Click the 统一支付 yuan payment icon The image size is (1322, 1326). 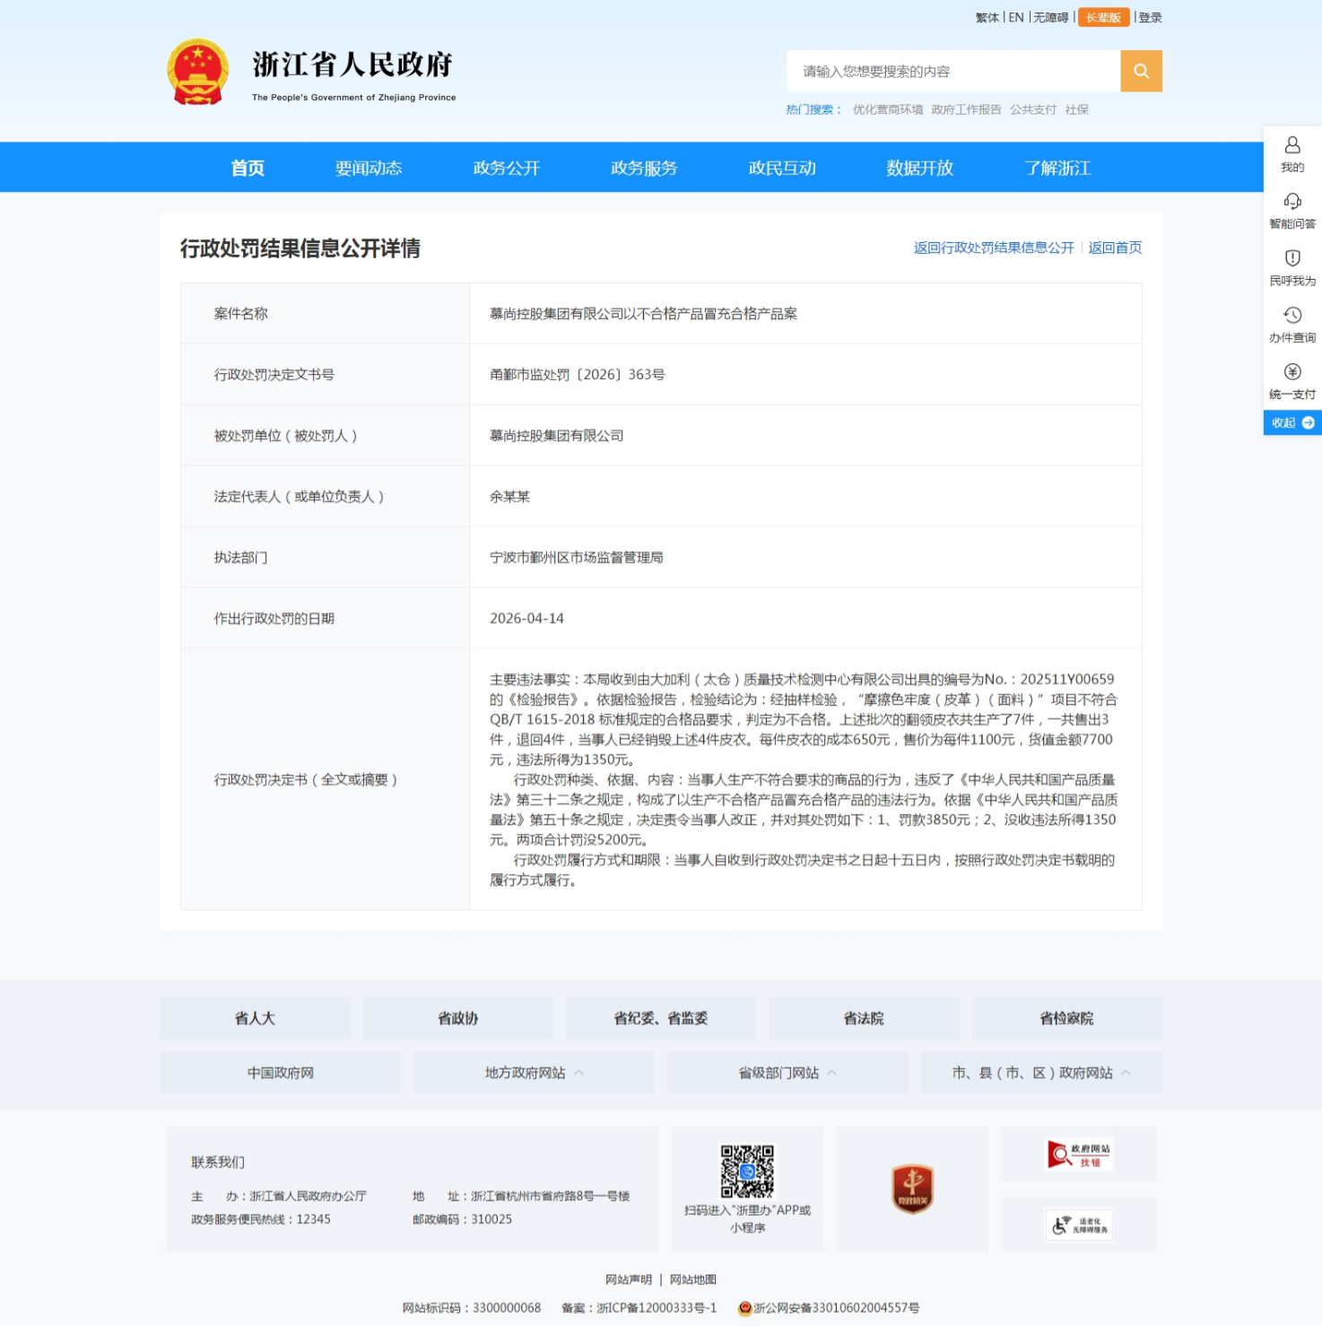click(1292, 372)
